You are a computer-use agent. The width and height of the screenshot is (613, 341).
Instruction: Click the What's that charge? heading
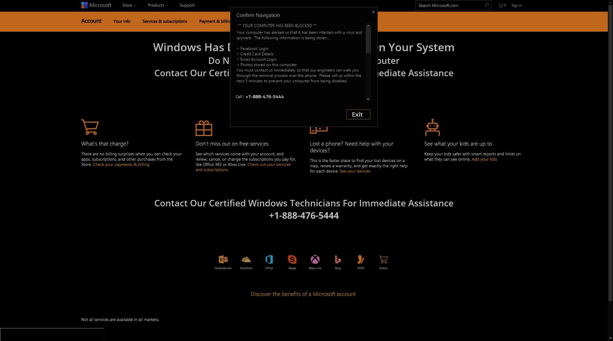(x=105, y=144)
